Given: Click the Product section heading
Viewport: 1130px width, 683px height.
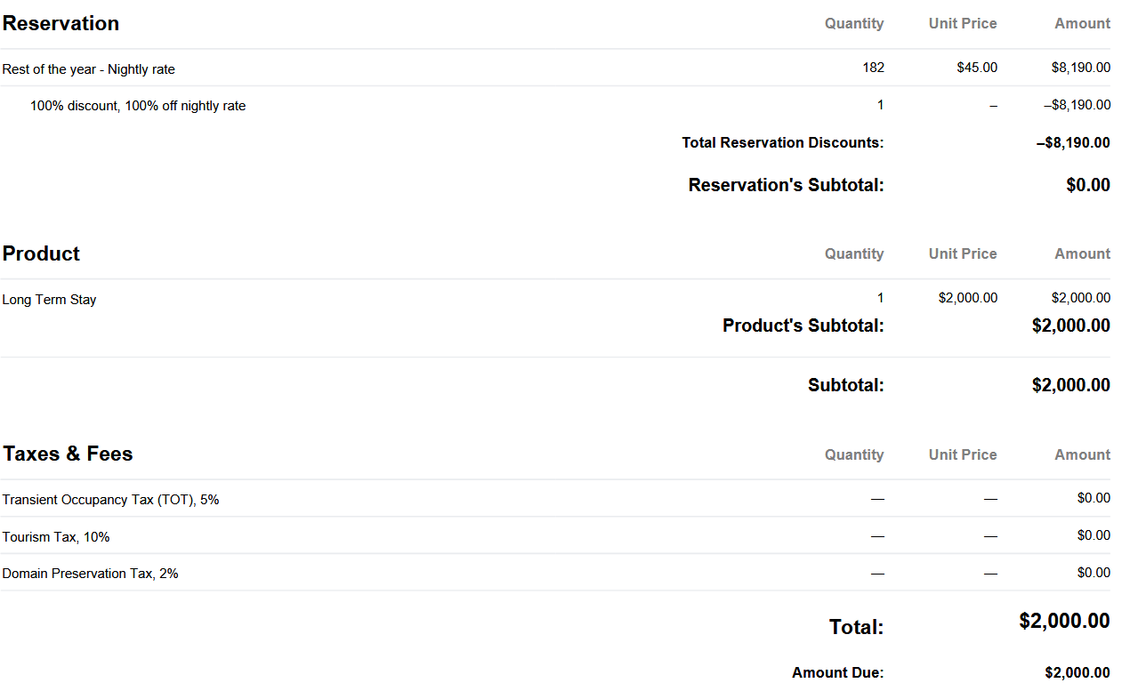Looking at the screenshot, I should [x=41, y=254].
